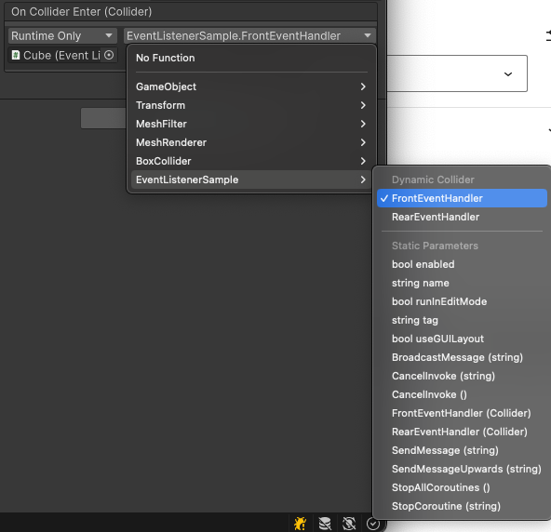The height and width of the screenshot is (532, 551).
Task: Select SendMessageUpwards (string) function
Action: (462, 469)
